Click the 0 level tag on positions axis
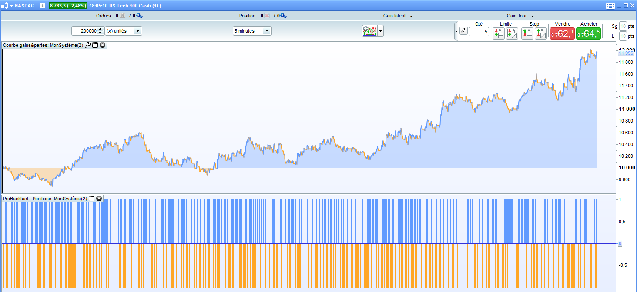 [x=620, y=243]
